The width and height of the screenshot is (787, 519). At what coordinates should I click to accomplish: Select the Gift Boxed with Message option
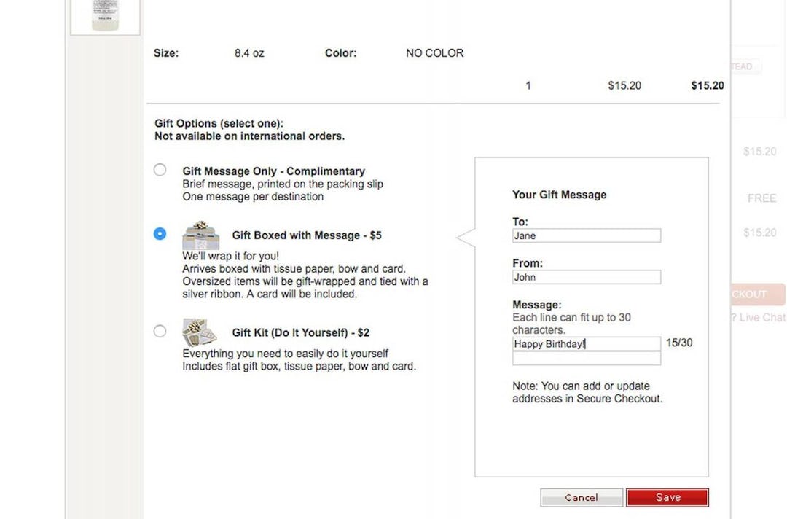160,234
